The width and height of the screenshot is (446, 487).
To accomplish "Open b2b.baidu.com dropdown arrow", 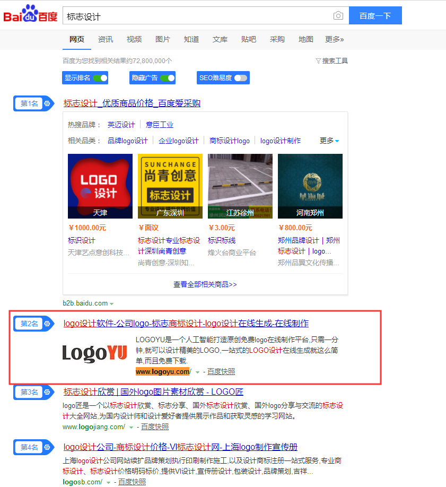I will (112, 304).
